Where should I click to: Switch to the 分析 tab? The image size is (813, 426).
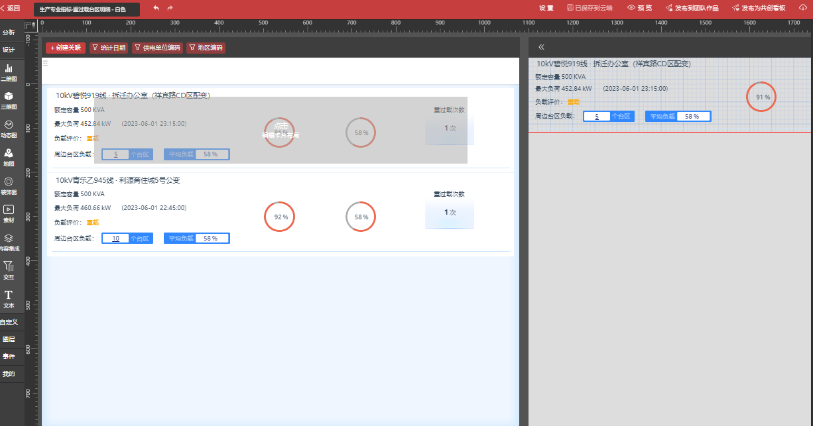pyautogui.click(x=9, y=32)
